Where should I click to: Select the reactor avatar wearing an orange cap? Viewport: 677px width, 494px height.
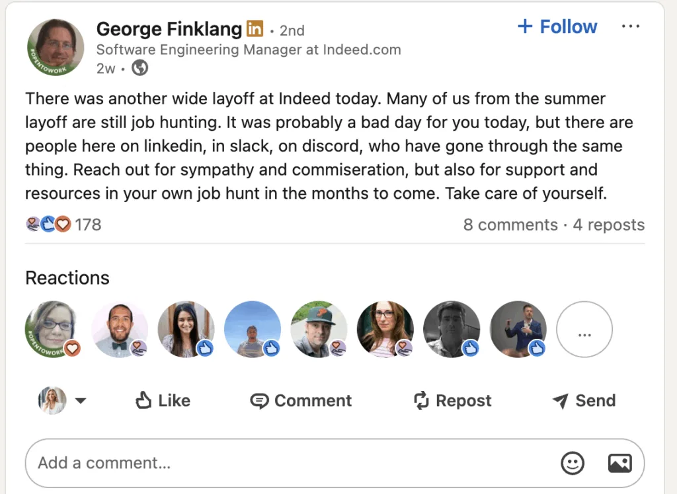(x=319, y=329)
